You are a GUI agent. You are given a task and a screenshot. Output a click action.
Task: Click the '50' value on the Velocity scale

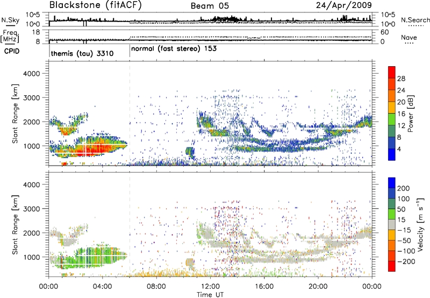pos(401,209)
